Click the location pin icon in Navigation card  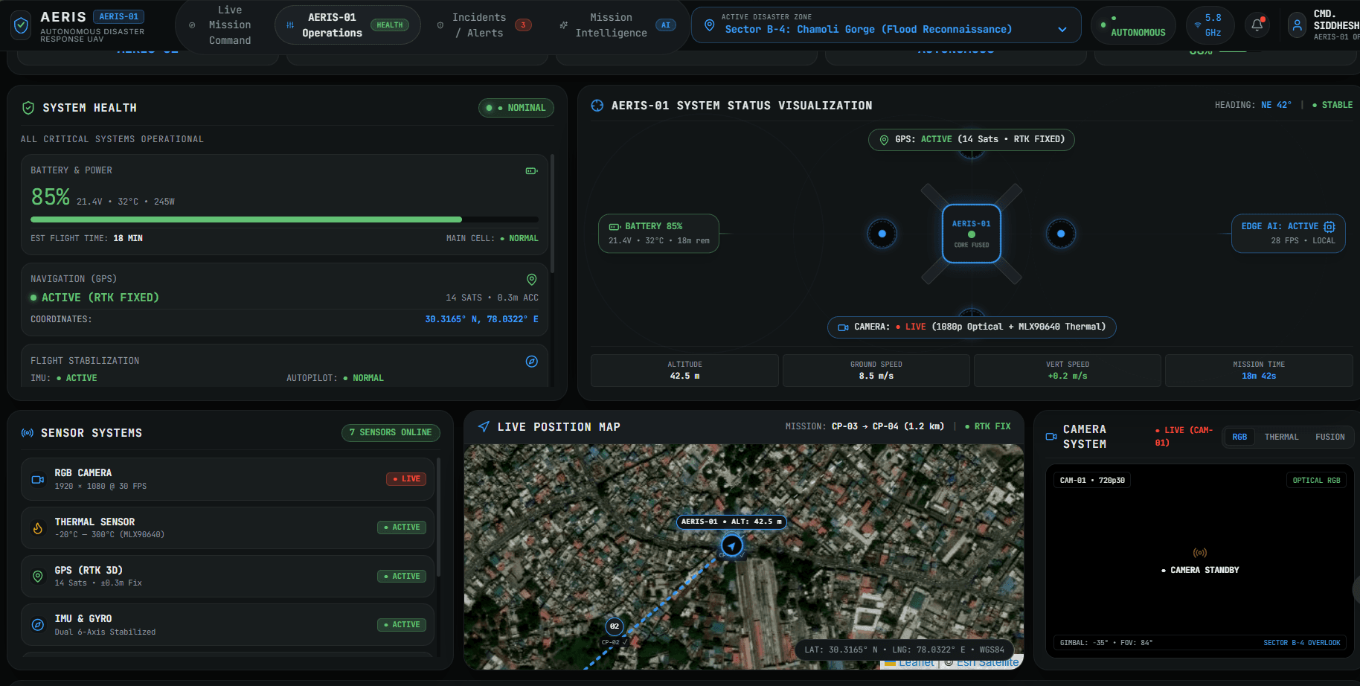tap(531, 279)
